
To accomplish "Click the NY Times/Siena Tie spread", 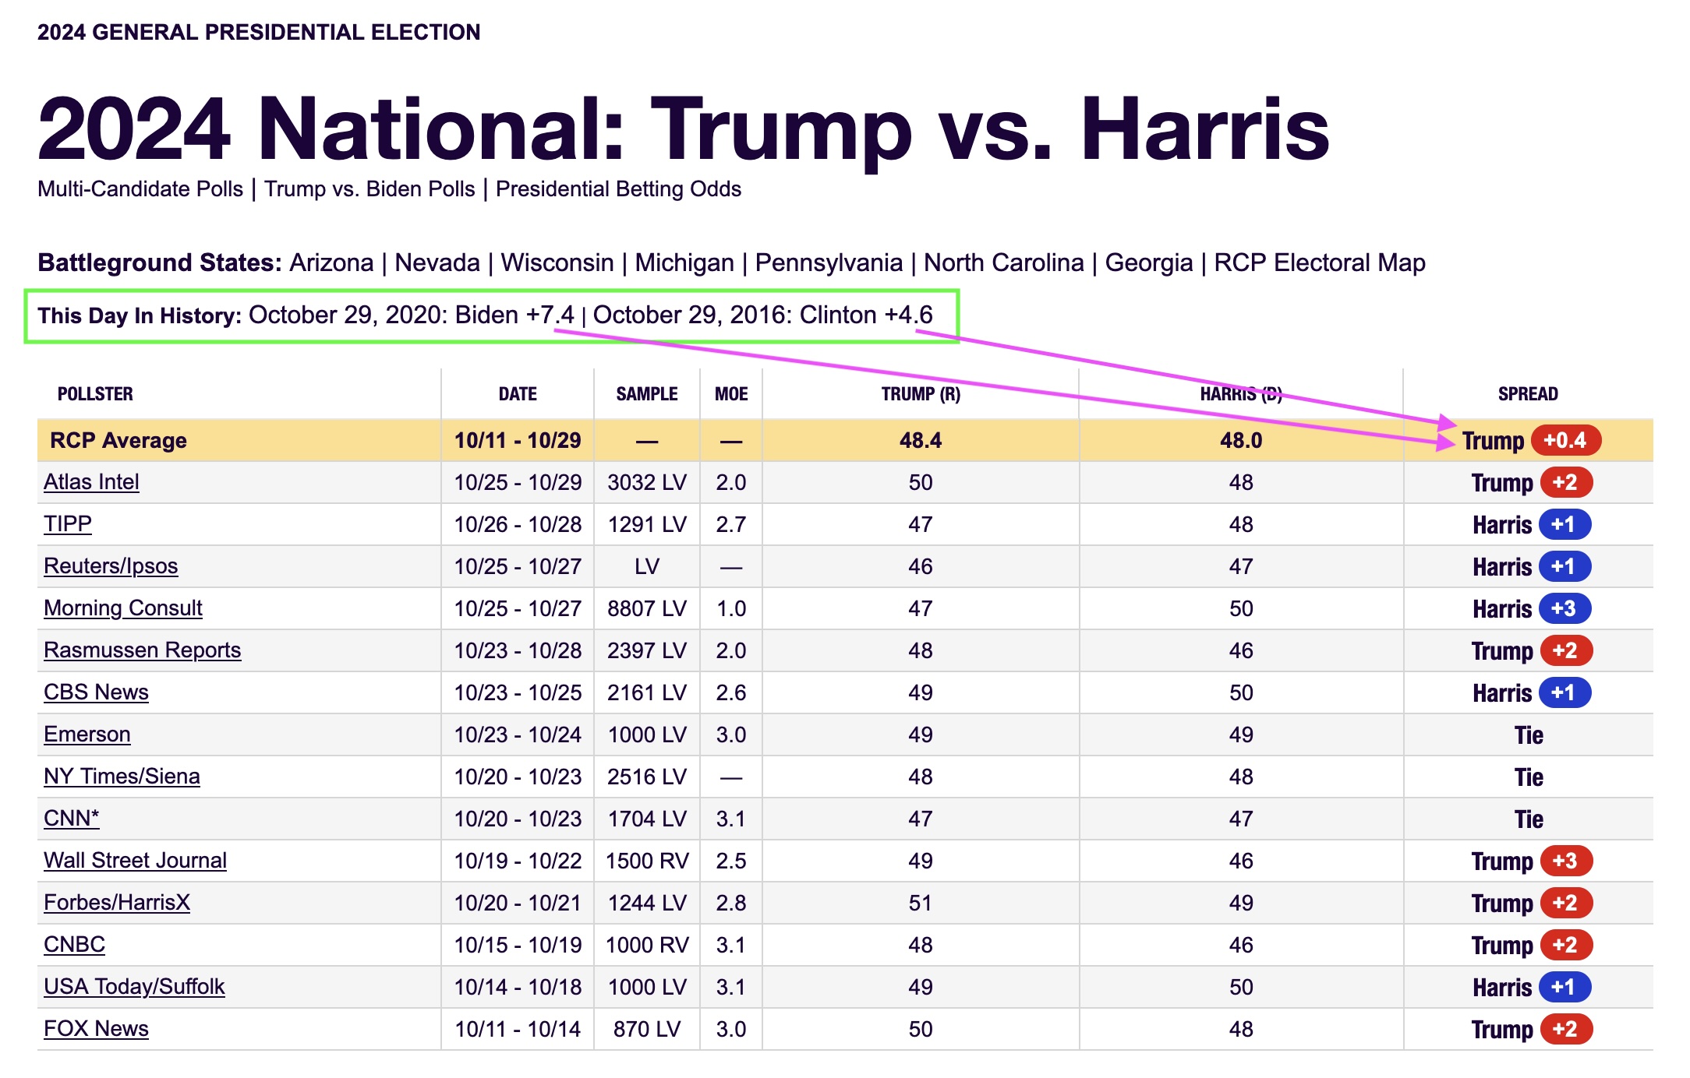I will pyautogui.click(x=1529, y=777).
